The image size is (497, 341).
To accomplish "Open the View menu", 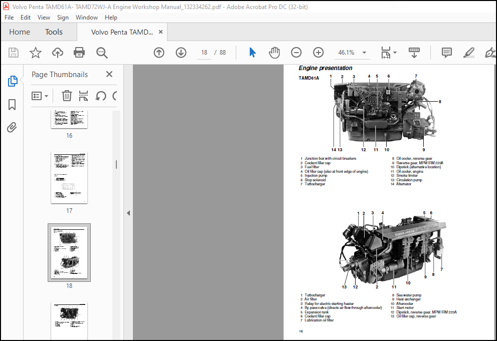I will coord(44,18).
